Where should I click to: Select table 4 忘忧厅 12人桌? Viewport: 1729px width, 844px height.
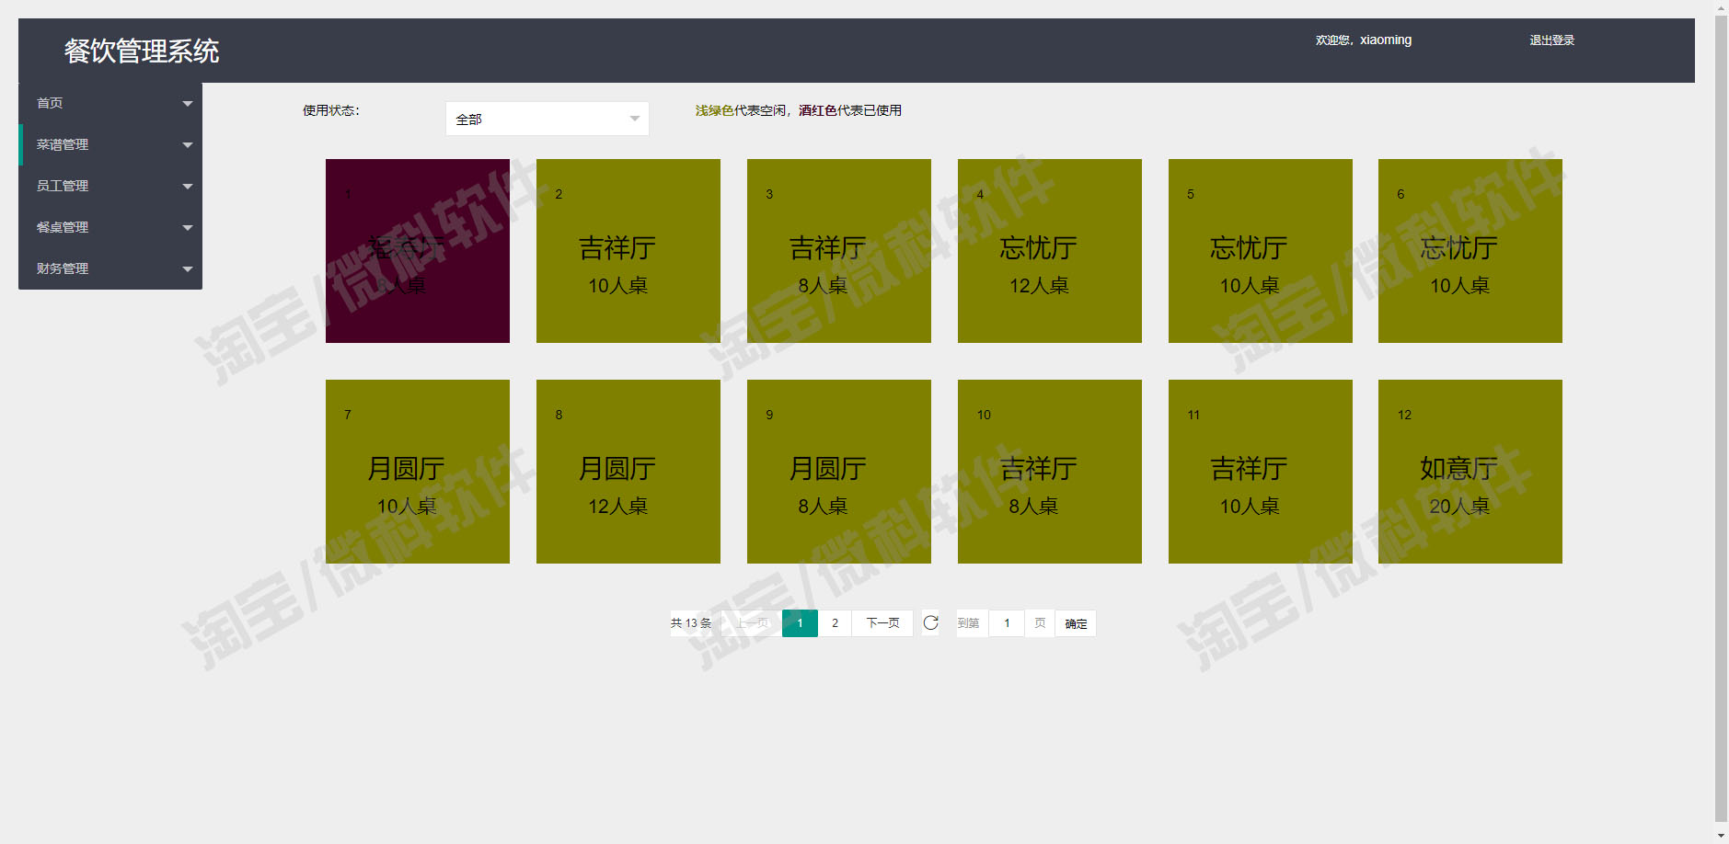pos(1050,251)
